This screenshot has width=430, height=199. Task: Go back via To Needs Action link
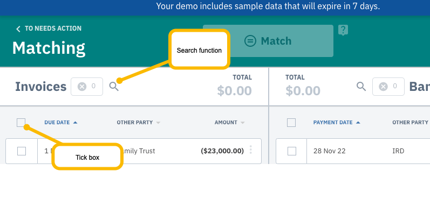tap(53, 29)
